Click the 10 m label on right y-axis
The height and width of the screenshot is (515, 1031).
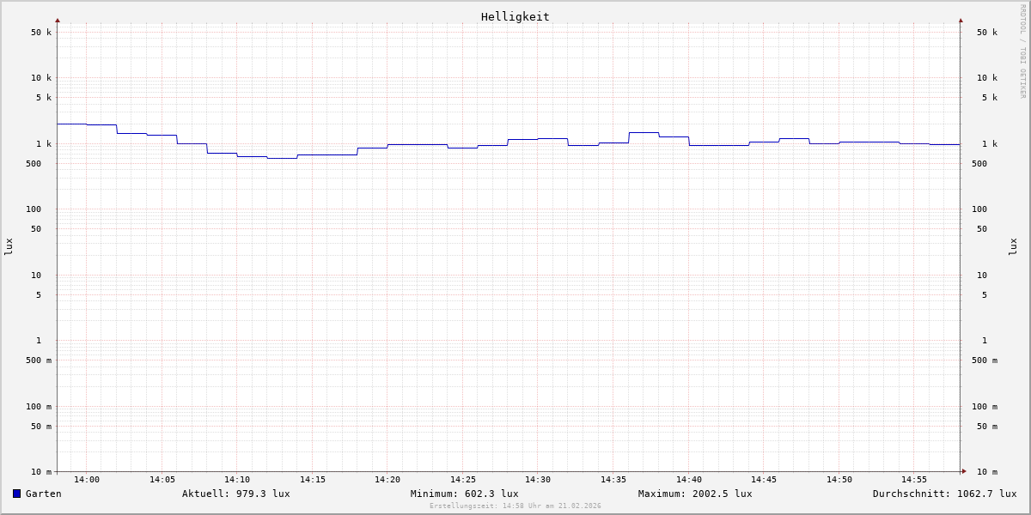pos(987,472)
